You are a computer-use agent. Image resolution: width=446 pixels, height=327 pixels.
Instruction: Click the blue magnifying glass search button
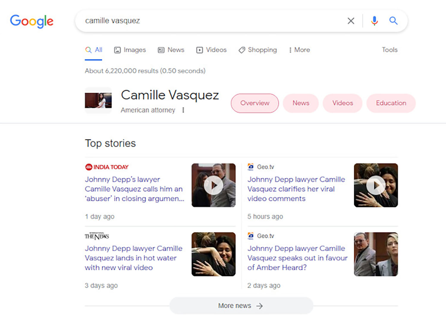point(393,21)
